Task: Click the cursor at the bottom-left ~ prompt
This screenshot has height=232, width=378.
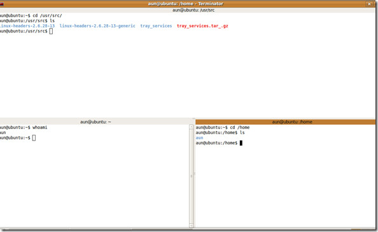Action: pyautogui.click(x=34, y=138)
